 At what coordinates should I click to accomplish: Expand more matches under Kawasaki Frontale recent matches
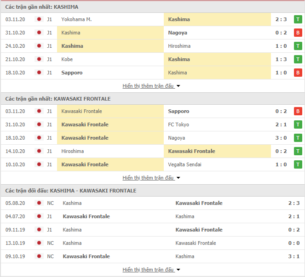pyautogui.click(x=151, y=178)
